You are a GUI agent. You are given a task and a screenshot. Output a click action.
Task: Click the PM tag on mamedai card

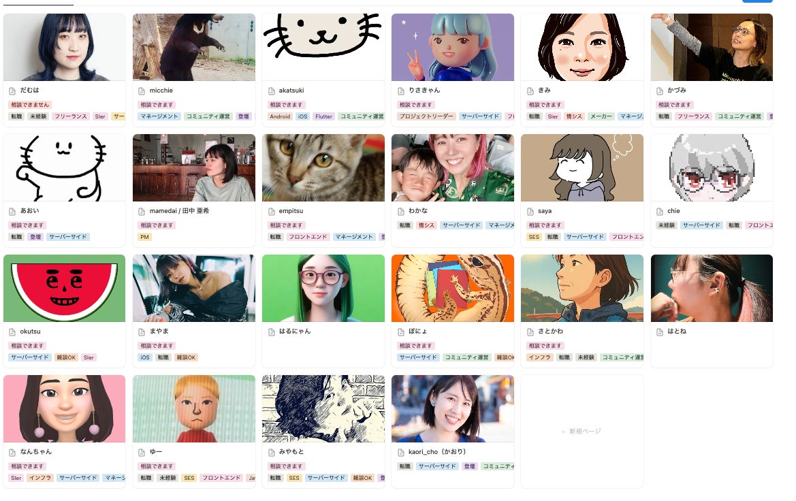[144, 237]
